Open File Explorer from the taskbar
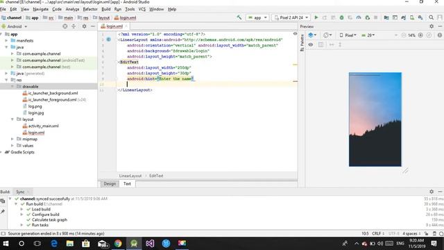The width and height of the screenshot is (444, 250). coord(70,243)
